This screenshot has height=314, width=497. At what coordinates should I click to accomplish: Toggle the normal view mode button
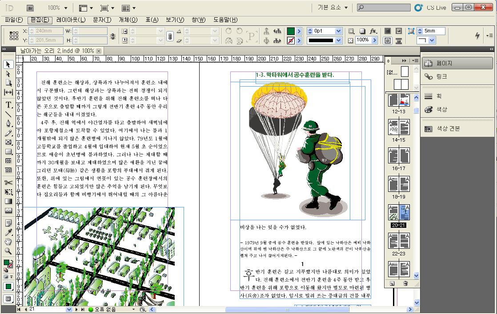pos(8,299)
